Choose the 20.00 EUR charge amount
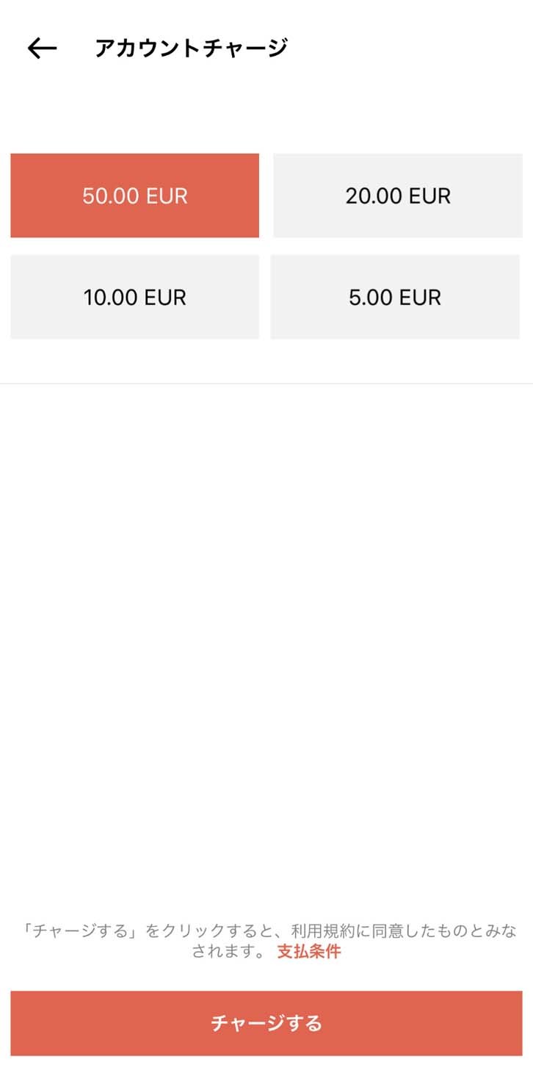 tap(397, 196)
